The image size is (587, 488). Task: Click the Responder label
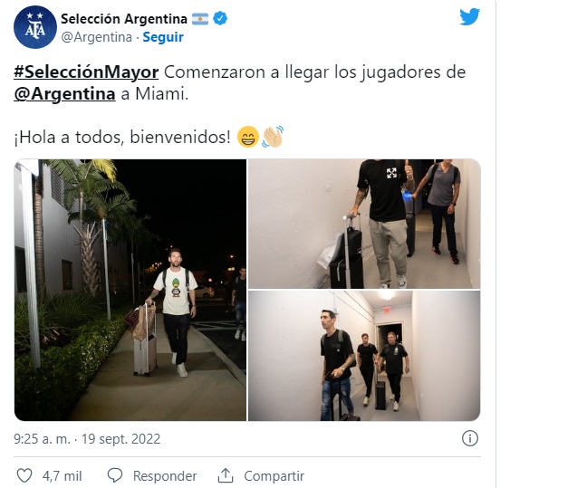[x=165, y=476]
